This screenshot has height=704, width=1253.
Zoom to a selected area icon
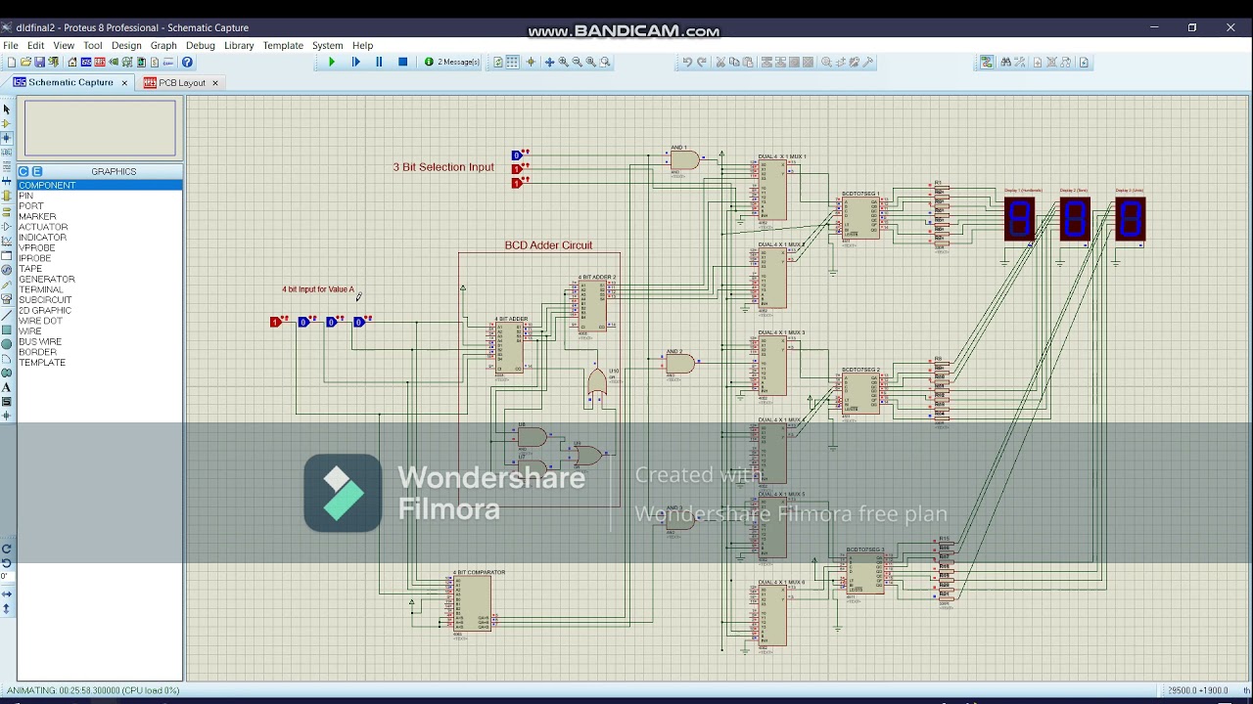605,62
